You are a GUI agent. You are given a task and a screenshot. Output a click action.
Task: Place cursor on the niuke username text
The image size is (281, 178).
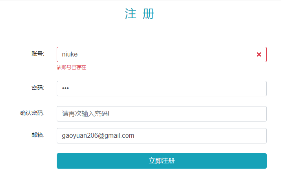[70, 54]
